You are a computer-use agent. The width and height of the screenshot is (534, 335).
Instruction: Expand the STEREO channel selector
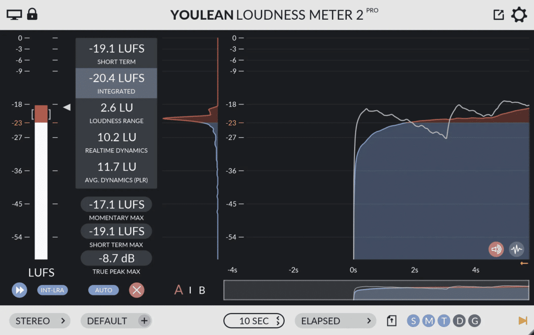click(x=40, y=321)
